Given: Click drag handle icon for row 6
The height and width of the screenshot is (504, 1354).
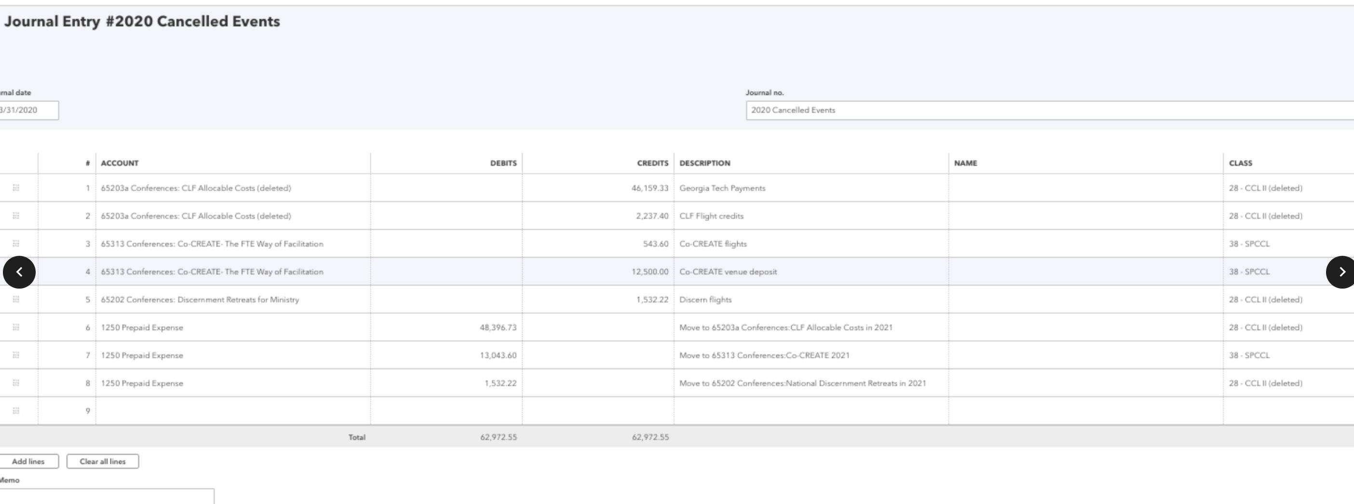Looking at the screenshot, I should [x=16, y=327].
